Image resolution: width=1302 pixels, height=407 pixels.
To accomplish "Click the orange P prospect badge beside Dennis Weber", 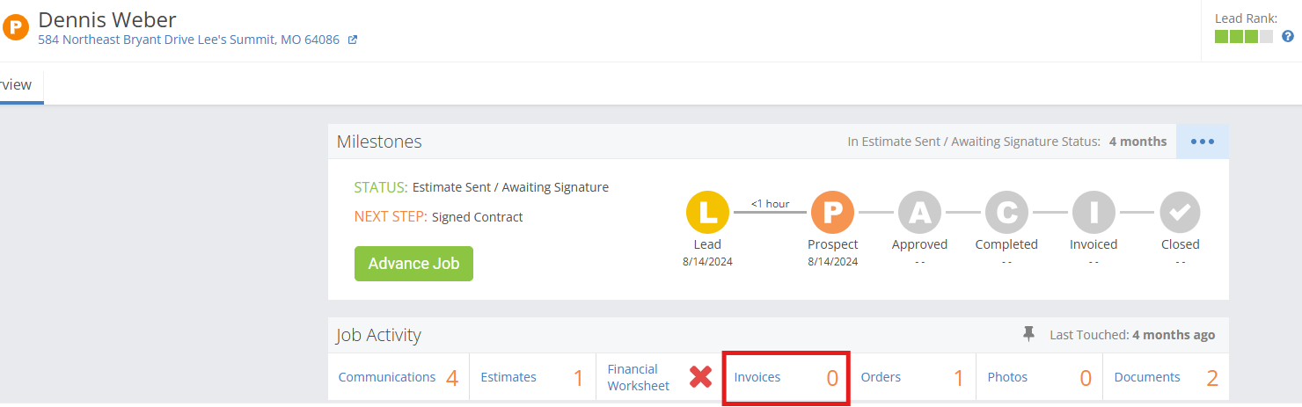I will coord(16,27).
